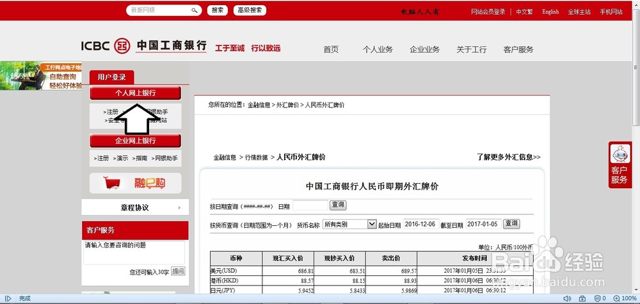Viewport: 640px width, 304px height.
Task: Click the 现钞买入价 column header
Action: (x=340, y=259)
